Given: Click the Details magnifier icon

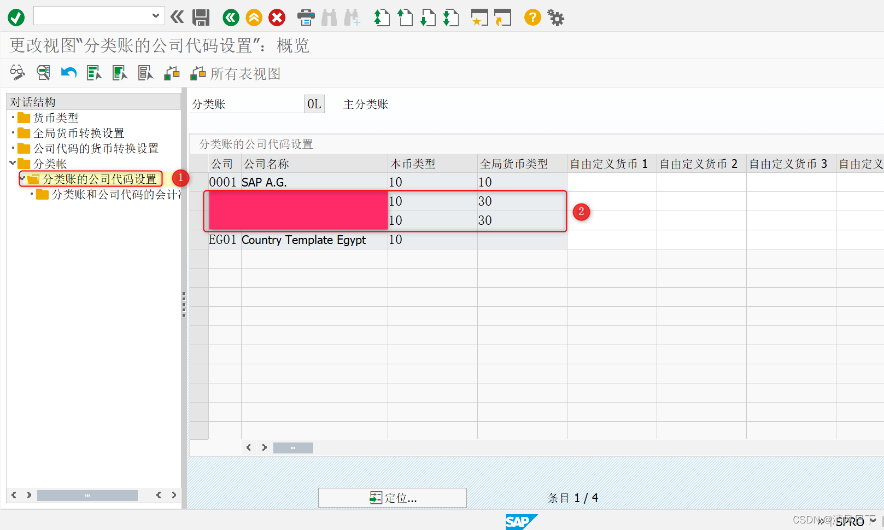Looking at the screenshot, I should [x=43, y=72].
